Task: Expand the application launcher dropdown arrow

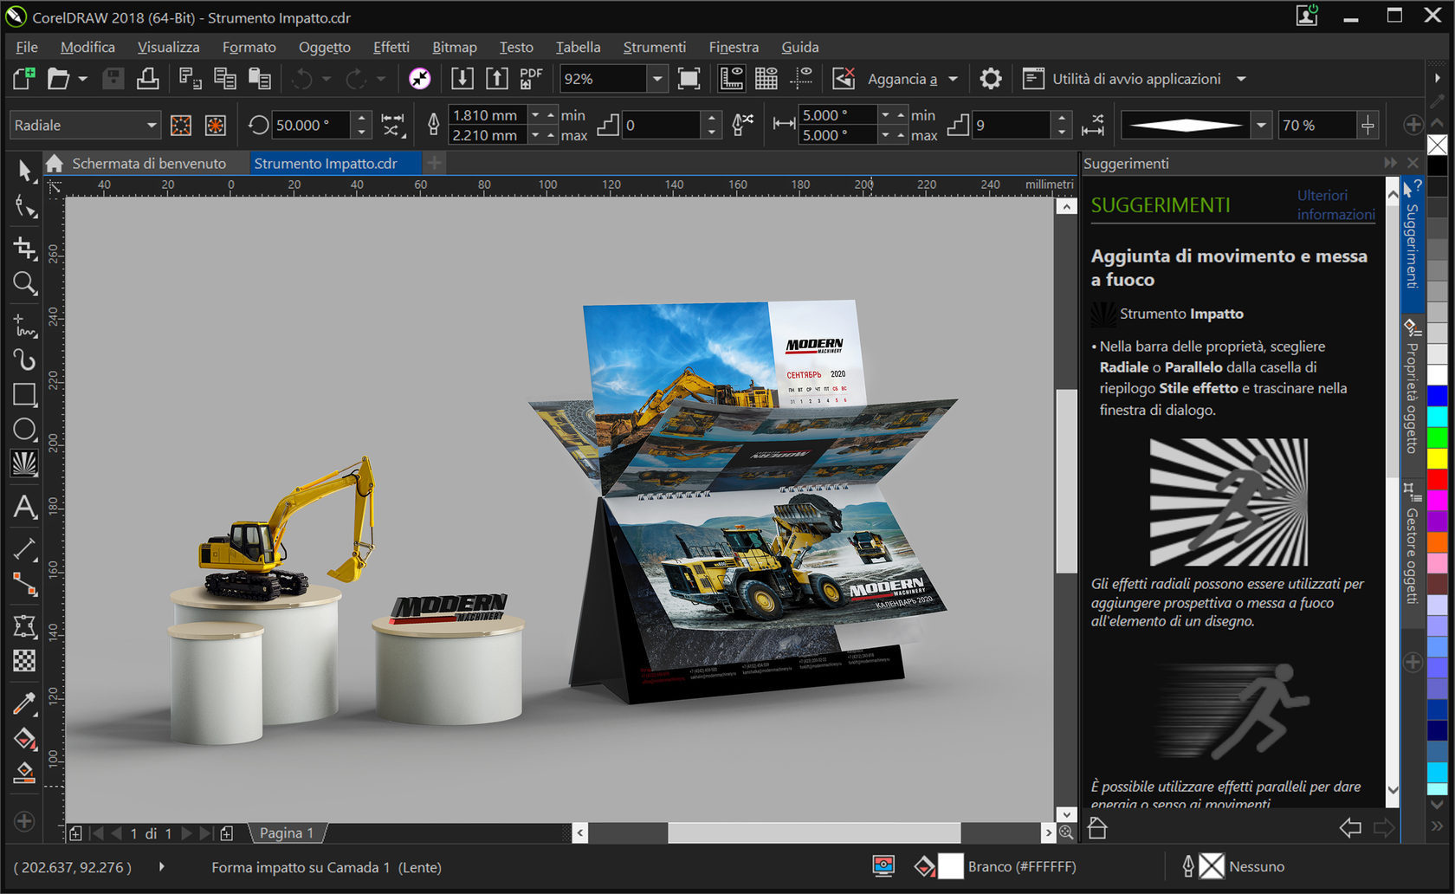Action: 1241,79
